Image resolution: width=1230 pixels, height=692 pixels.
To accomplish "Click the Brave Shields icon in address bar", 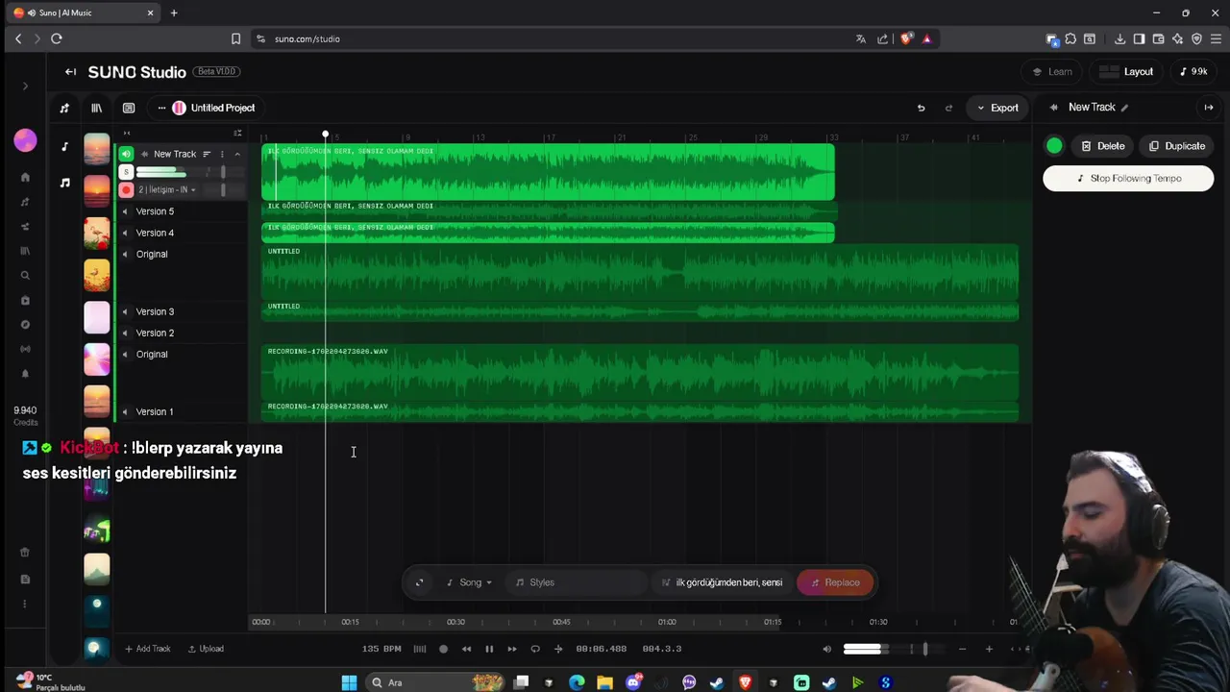I will (905, 39).
